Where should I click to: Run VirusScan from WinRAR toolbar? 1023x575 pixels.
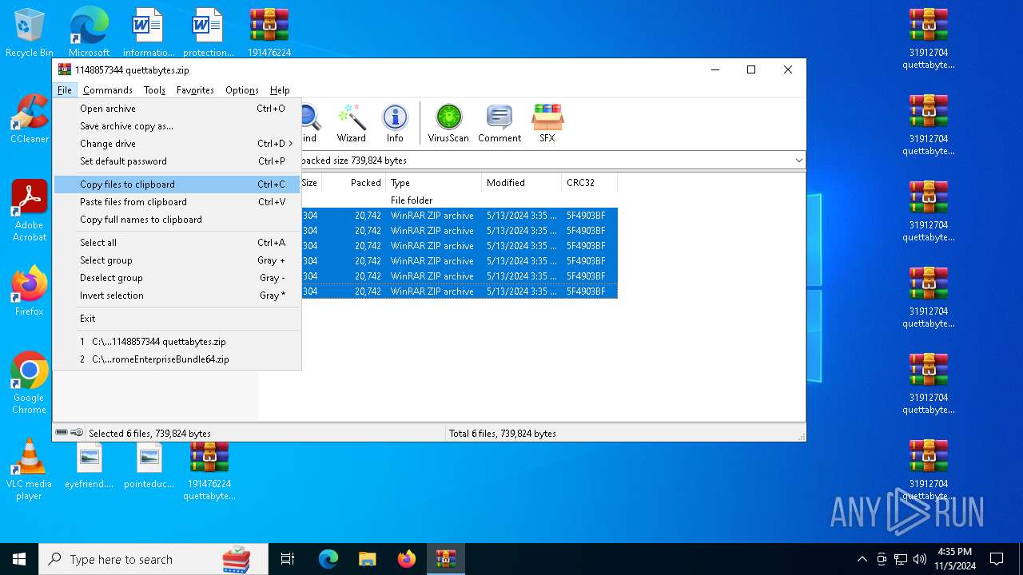click(448, 123)
